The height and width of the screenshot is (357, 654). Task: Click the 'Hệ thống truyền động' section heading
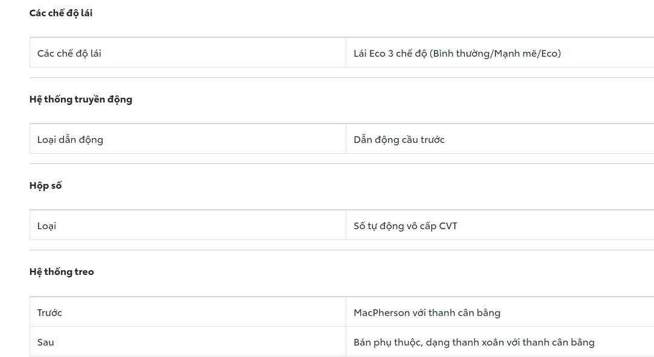click(81, 100)
